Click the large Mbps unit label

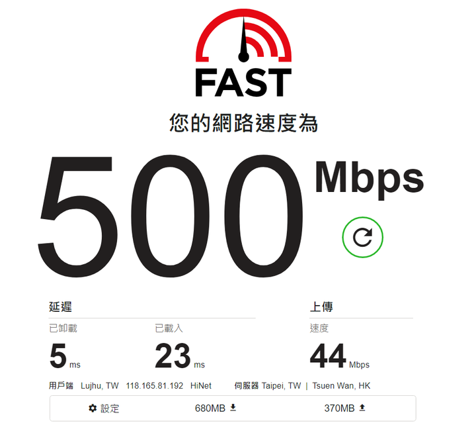tap(370, 179)
